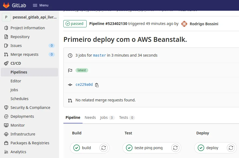Switch to the Needs tab

(90, 117)
